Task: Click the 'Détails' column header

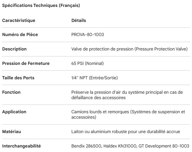Action: point(78,21)
